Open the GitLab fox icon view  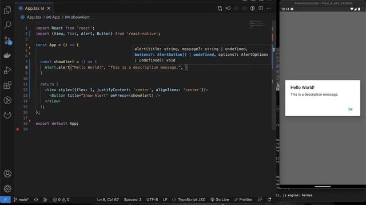click(7, 115)
